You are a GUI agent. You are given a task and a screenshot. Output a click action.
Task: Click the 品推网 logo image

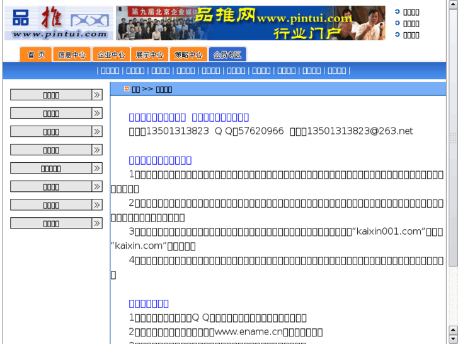pyautogui.click(x=59, y=23)
